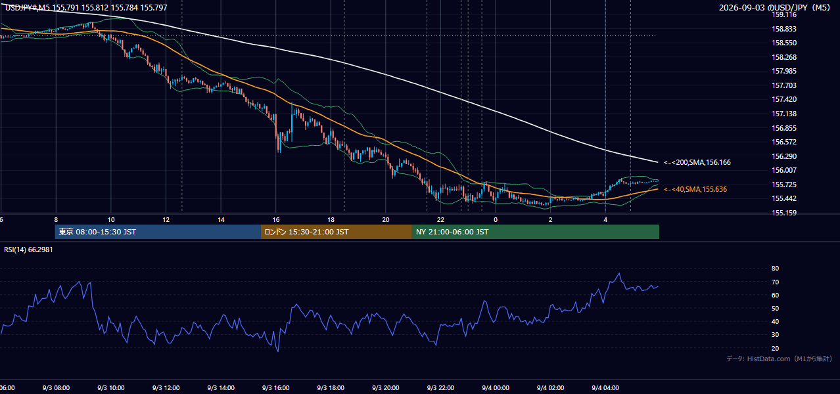Click hour label 10 under the price chart
840x394 pixels.
point(111,219)
